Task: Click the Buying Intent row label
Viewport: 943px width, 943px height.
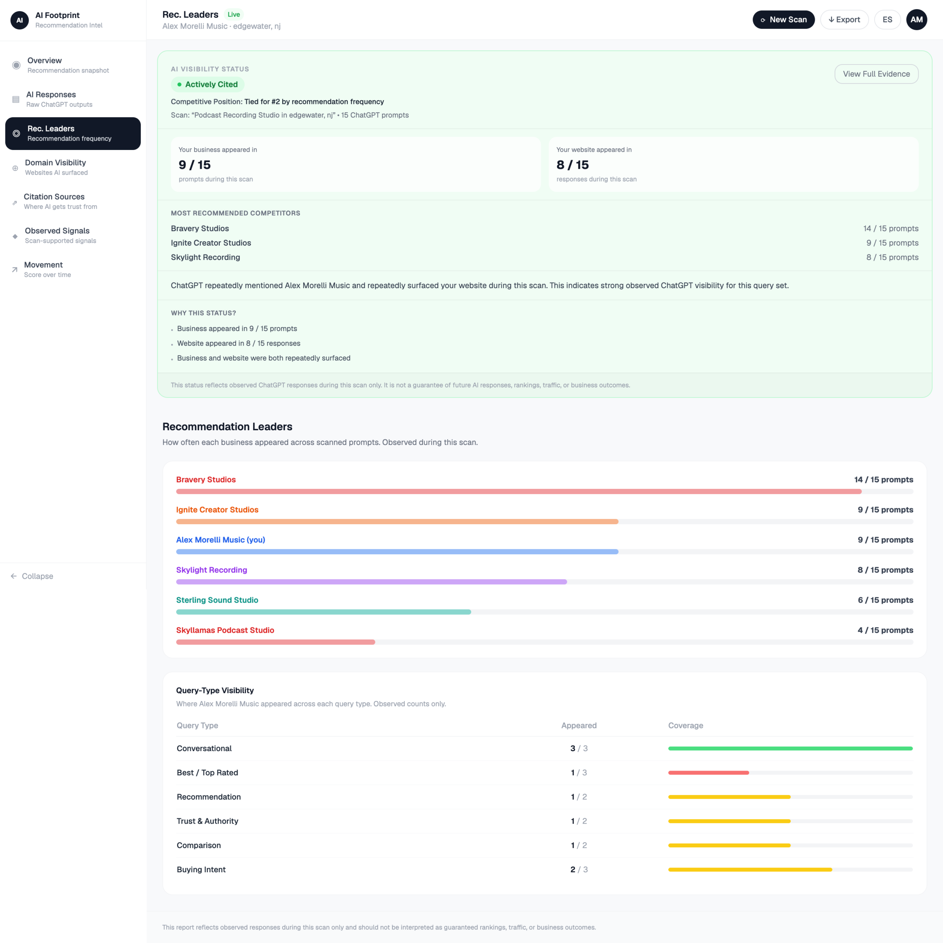Action: coord(201,869)
